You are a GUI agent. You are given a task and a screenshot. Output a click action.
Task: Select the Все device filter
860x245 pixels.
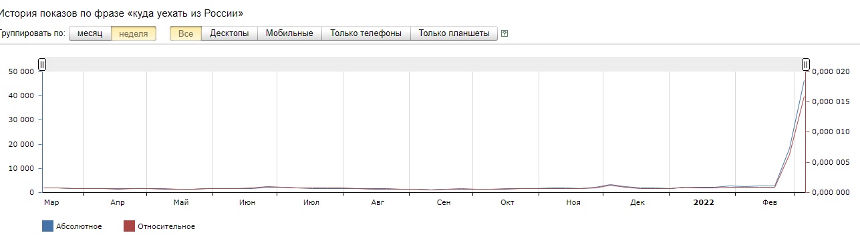point(186,33)
